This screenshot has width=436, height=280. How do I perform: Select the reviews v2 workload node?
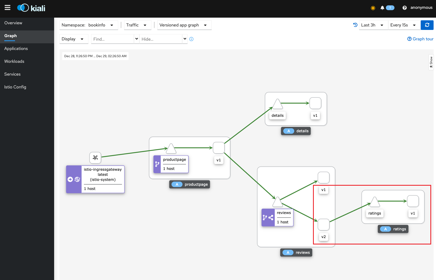(x=323, y=225)
